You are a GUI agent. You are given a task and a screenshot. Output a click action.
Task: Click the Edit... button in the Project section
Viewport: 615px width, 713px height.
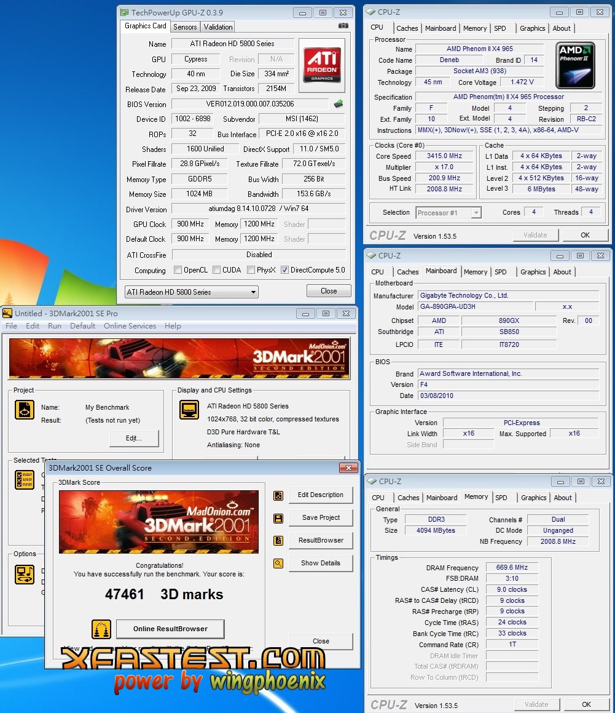coord(134,439)
